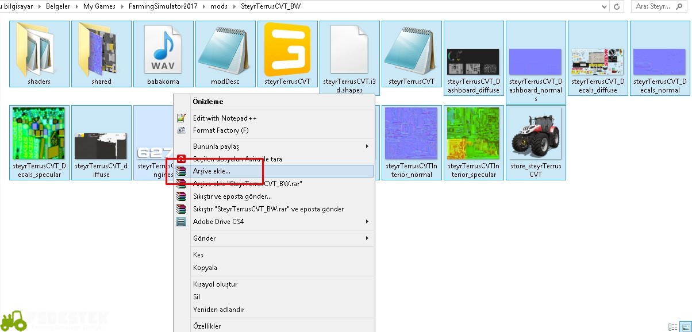The width and height of the screenshot is (692, 332).
Task: Select "Format Factory (F)" in context menu
Action: click(x=221, y=130)
